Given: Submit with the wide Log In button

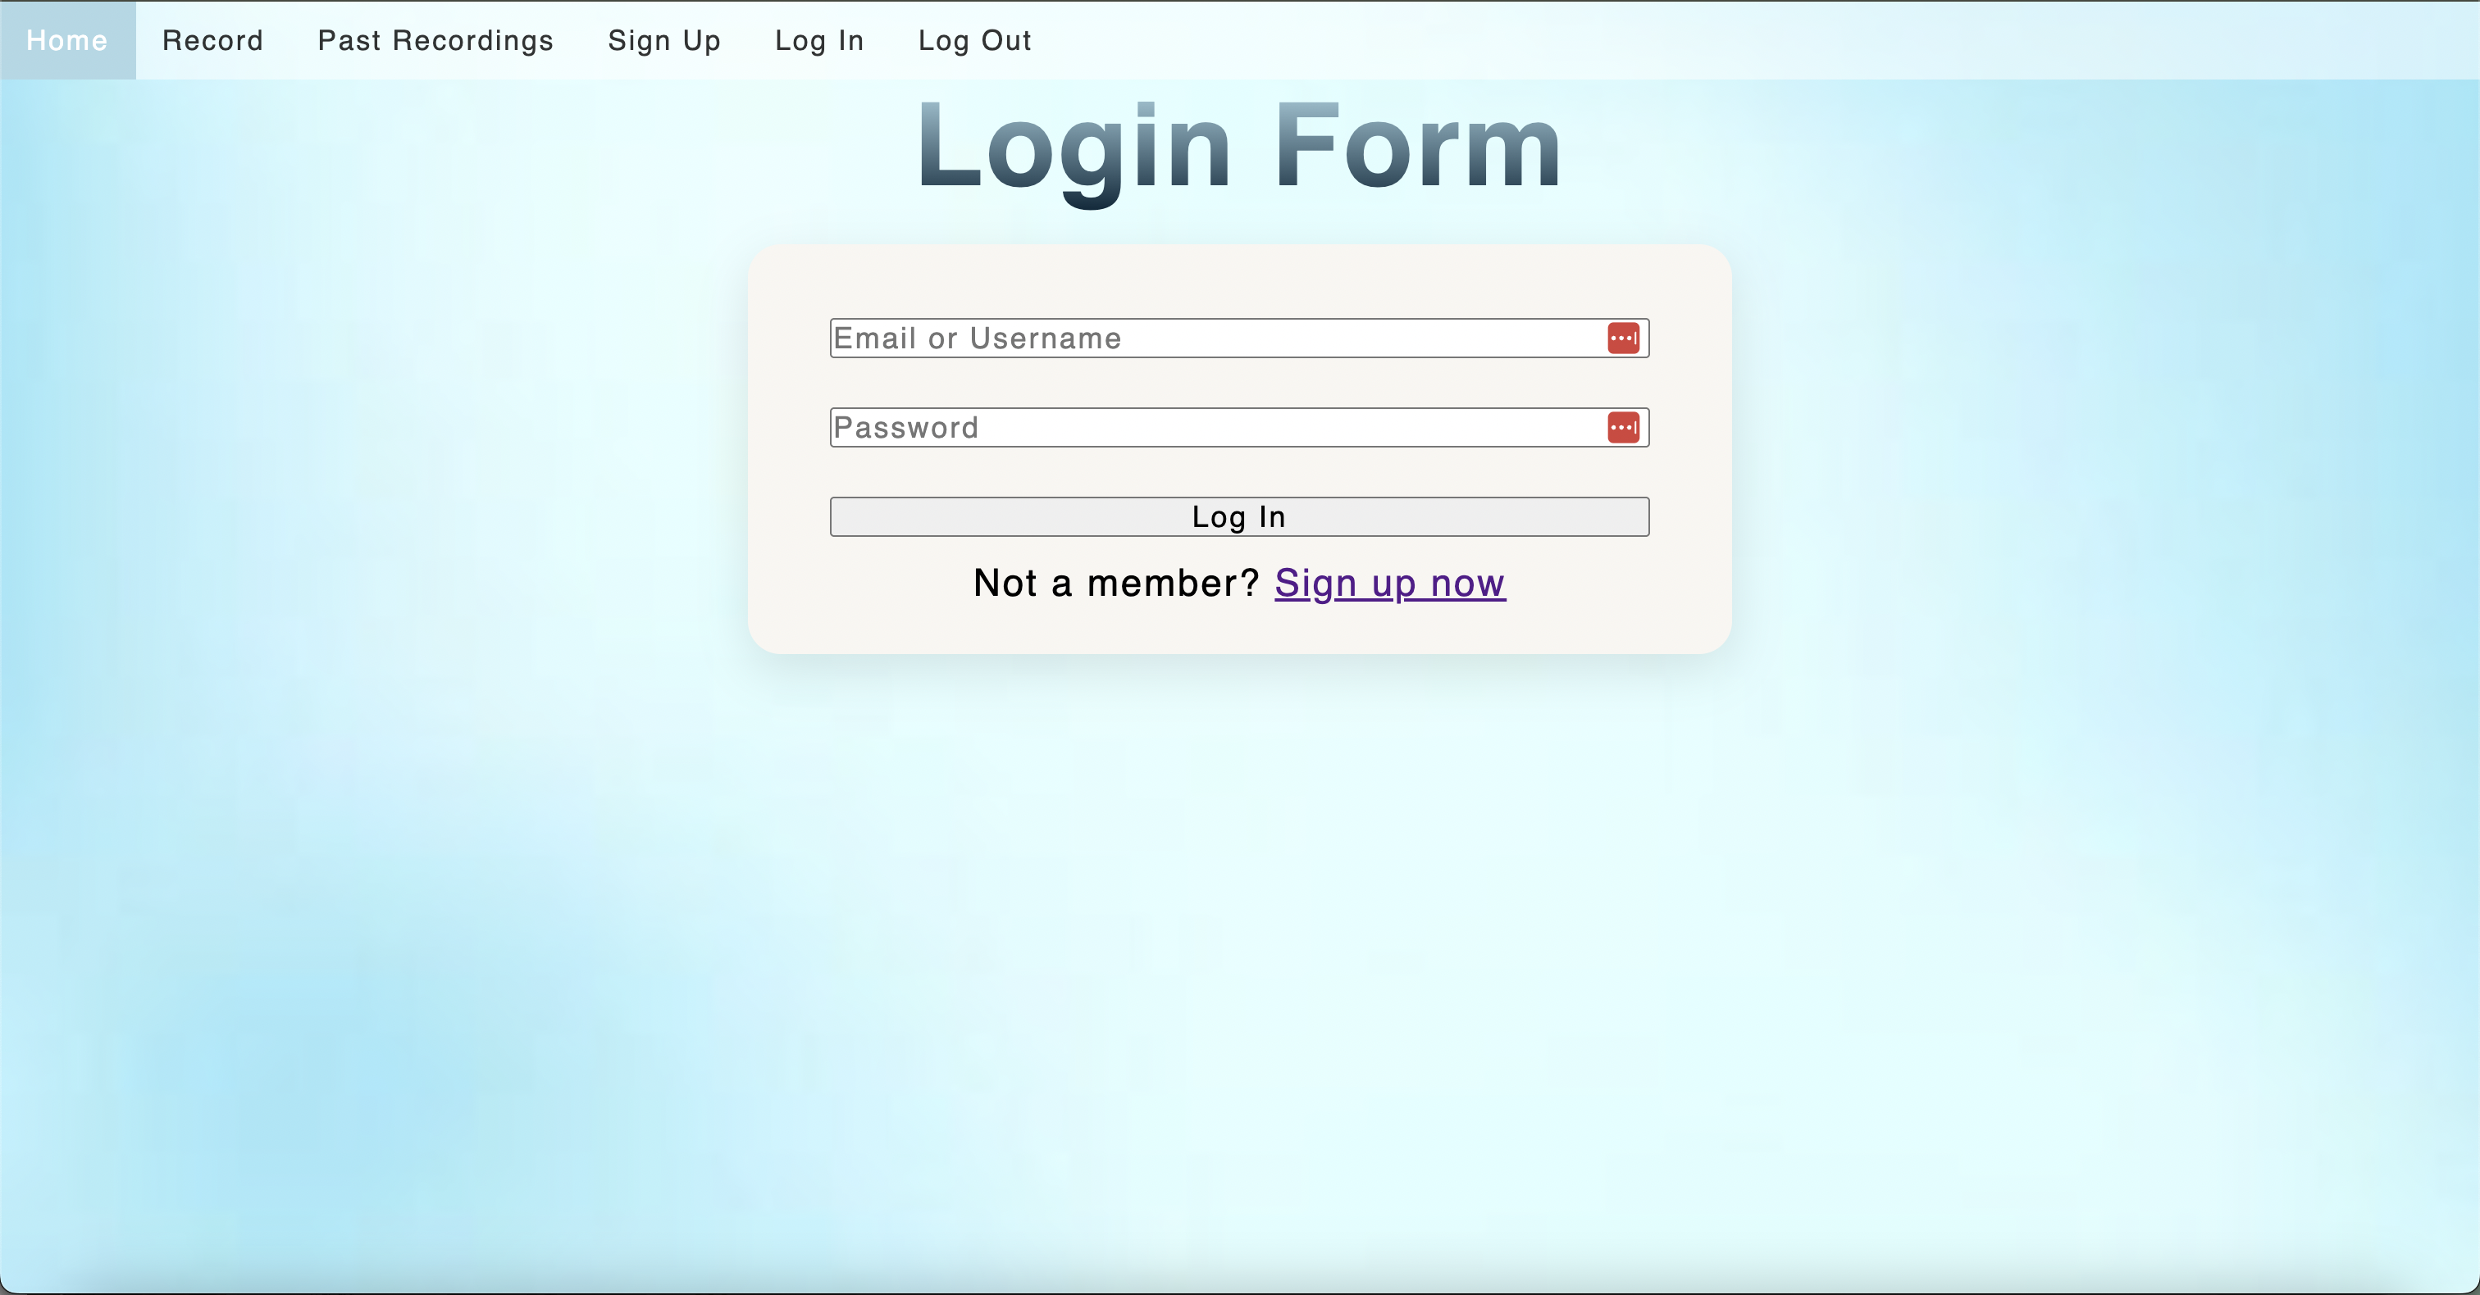Looking at the screenshot, I should 1239,516.
